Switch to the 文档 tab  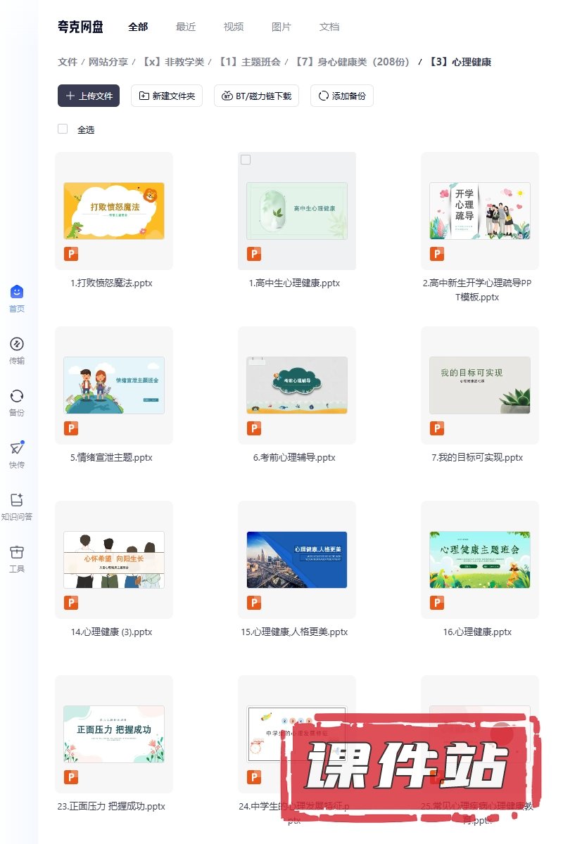[329, 27]
